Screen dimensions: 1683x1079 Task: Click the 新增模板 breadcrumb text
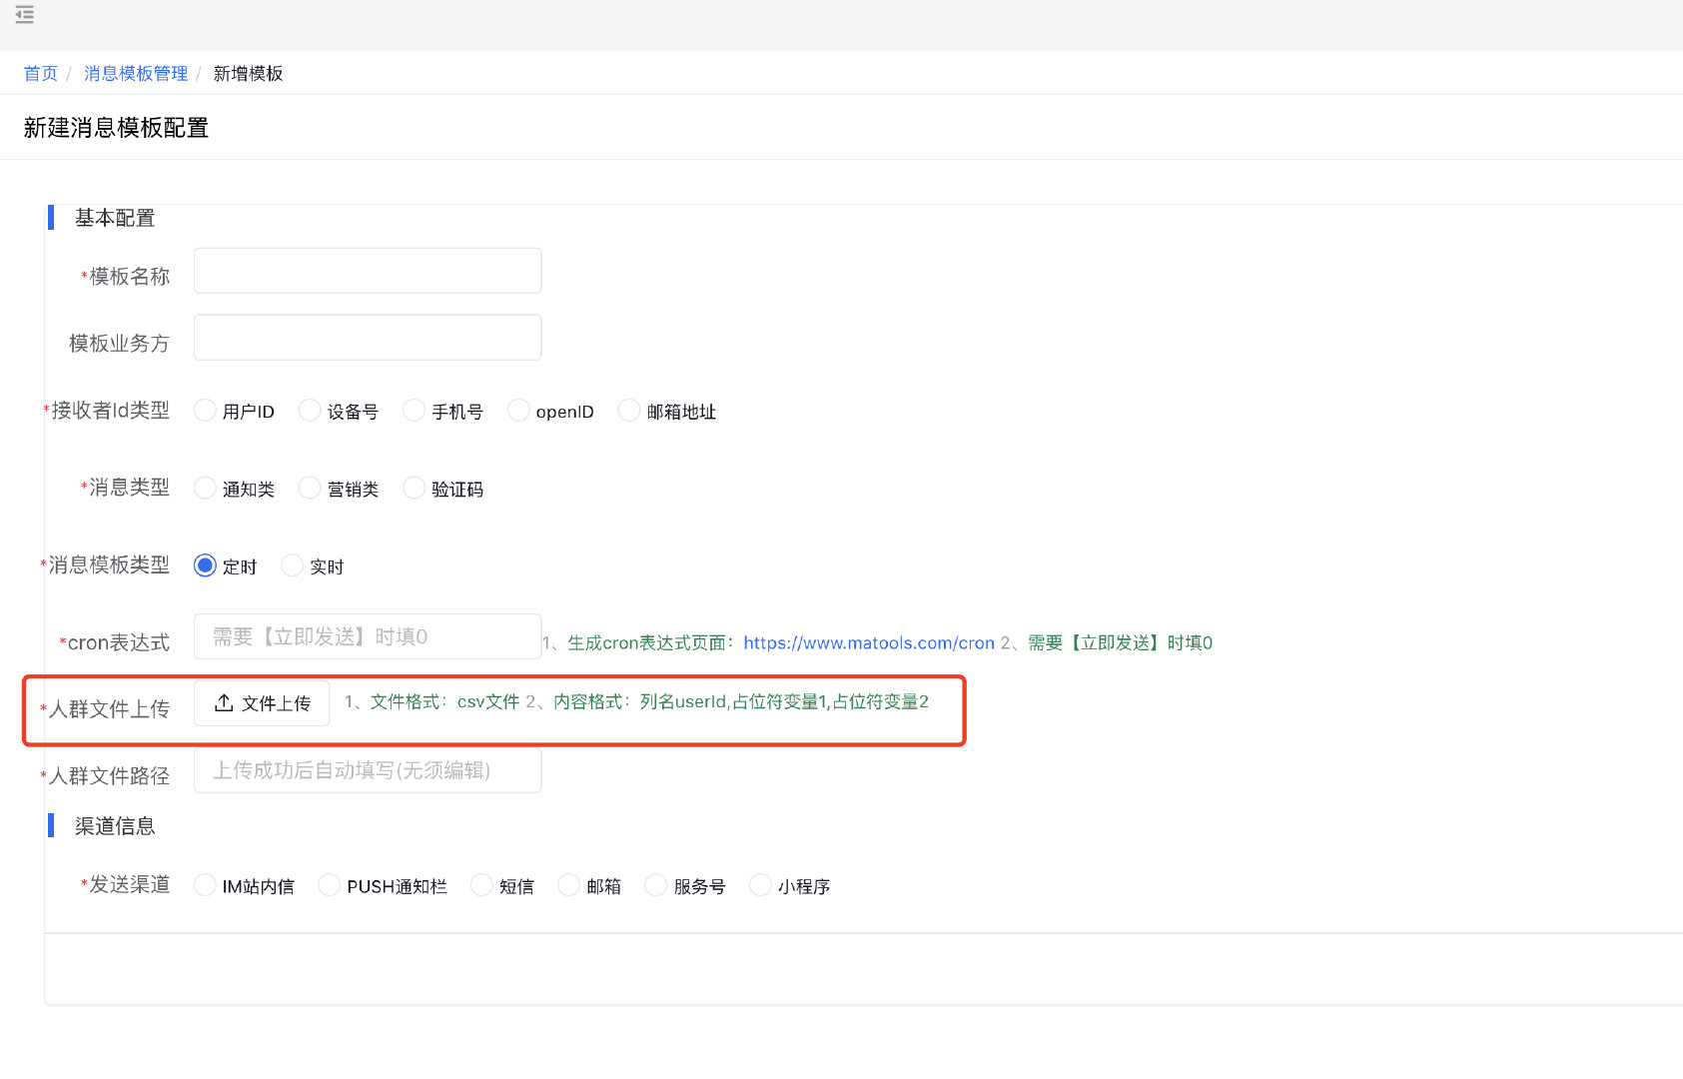[248, 74]
